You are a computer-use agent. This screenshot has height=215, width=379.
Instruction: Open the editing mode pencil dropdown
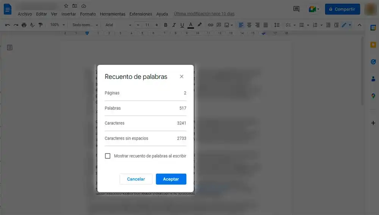(346, 25)
